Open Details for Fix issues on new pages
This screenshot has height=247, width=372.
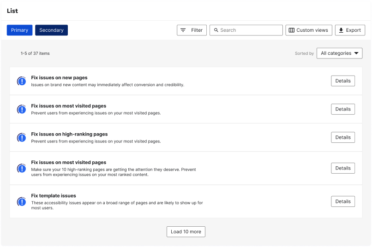342,81
